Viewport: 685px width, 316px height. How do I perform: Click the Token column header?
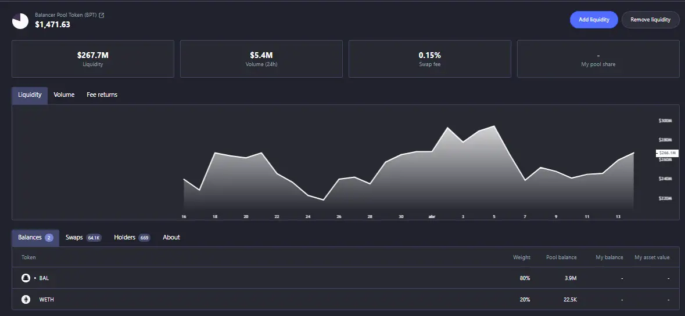pos(28,257)
